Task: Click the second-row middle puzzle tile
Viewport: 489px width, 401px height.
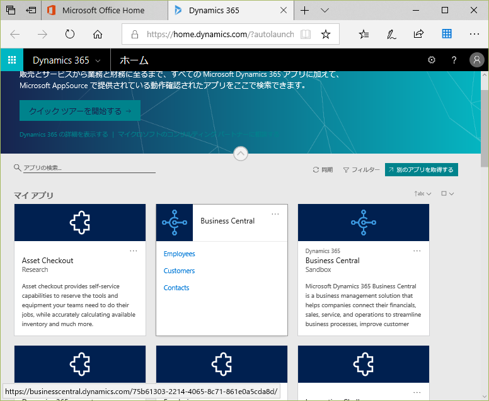Action: pyautogui.click(x=222, y=364)
